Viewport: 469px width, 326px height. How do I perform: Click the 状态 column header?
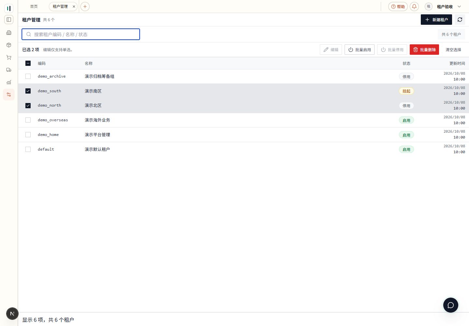[406, 63]
